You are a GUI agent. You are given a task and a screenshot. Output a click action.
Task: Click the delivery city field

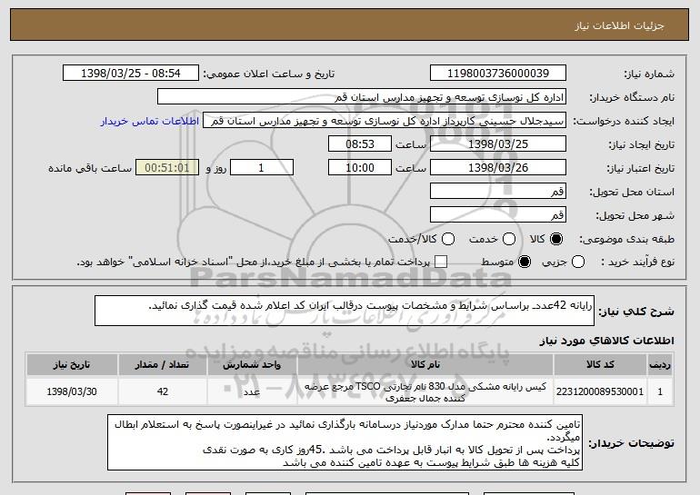(498, 215)
